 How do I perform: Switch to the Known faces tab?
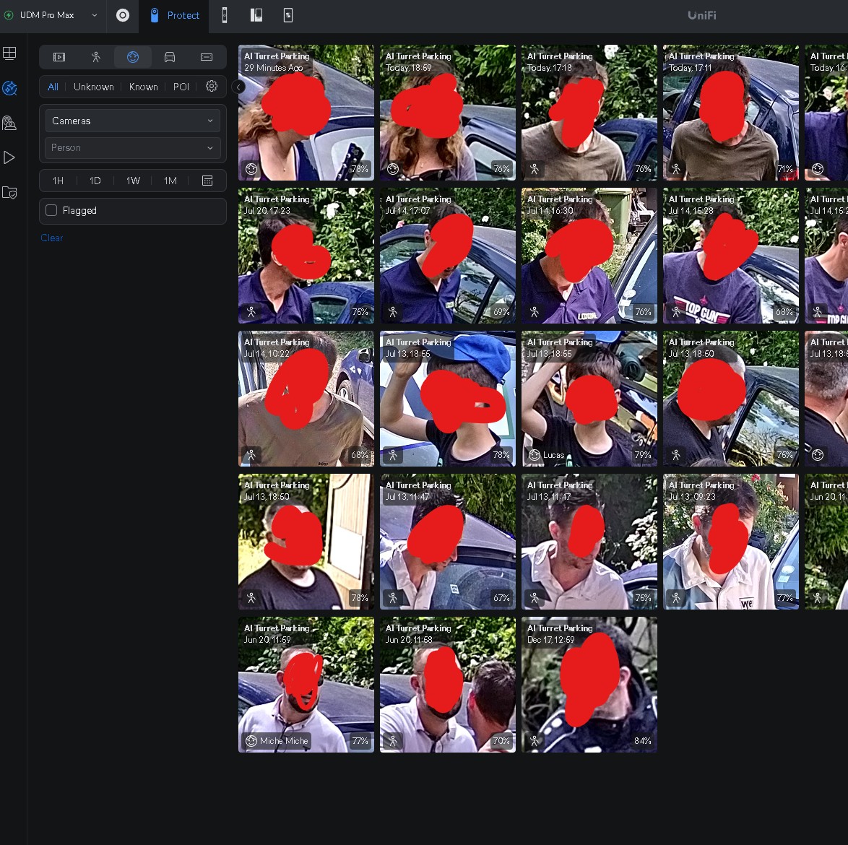143,87
